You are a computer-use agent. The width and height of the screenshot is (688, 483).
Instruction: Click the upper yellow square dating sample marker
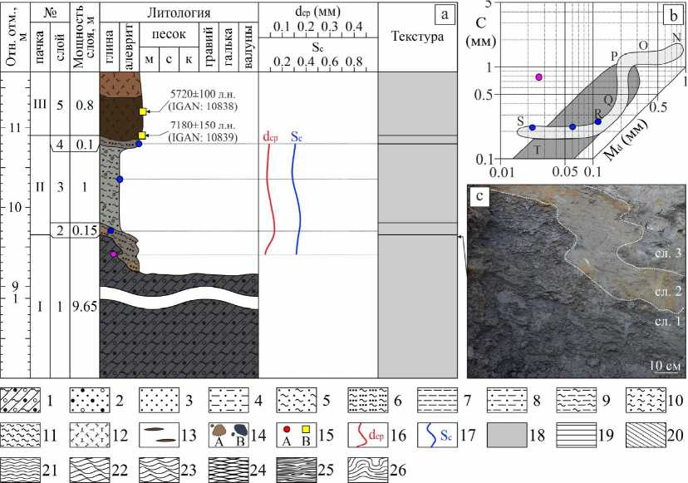click(143, 111)
